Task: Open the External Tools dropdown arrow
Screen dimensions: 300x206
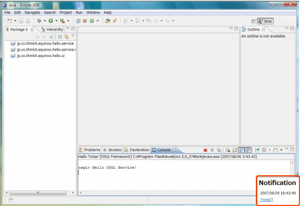Action: point(68,21)
